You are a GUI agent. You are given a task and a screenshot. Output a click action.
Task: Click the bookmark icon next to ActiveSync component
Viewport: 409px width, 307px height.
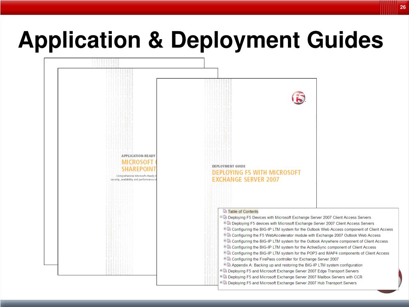click(x=229, y=247)
